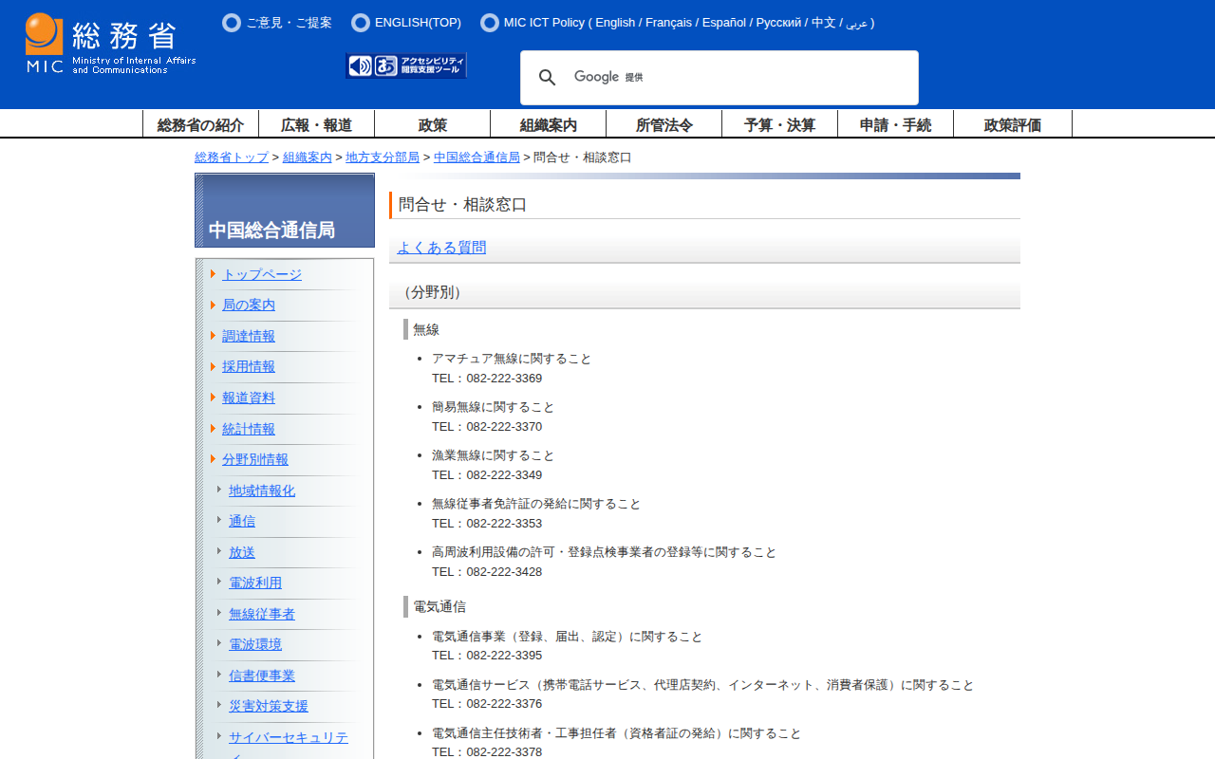1215x759 pixels.
Task: Click the orange arrow beside 統計情報
Action: coord(214,429)
